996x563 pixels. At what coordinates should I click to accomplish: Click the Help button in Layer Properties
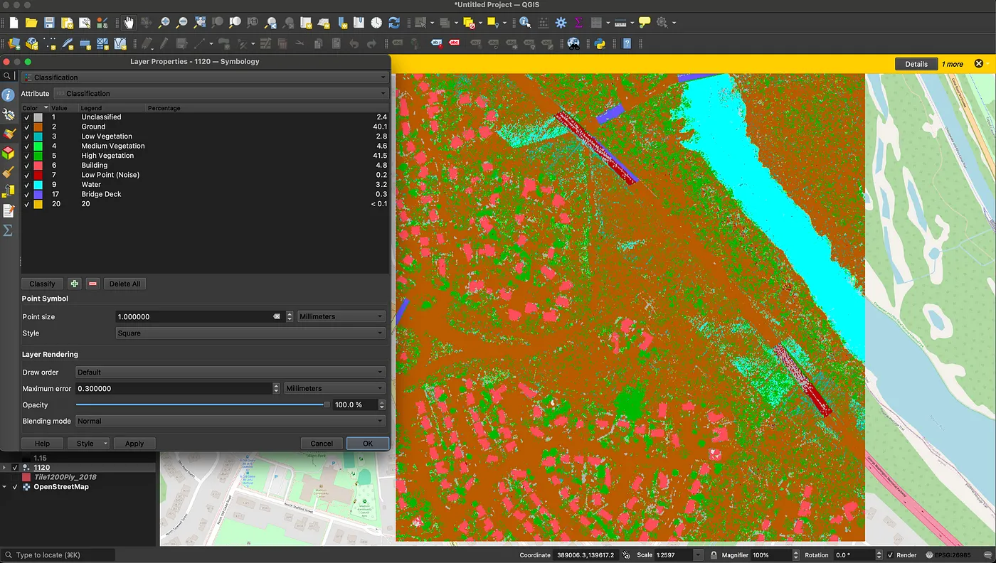pyautogui.click(x=43, y=444)
